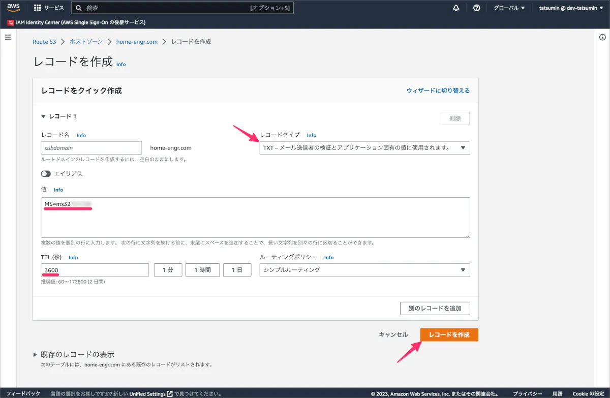The image size is (610, 398).
Task: Click the notifications bell icon
Action: (456, 8)
